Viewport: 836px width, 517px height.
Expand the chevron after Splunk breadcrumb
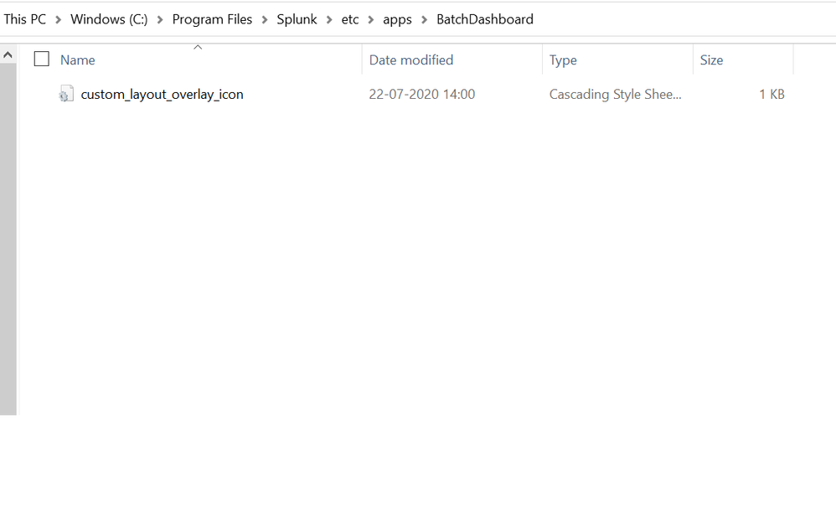tap(329, 19)
